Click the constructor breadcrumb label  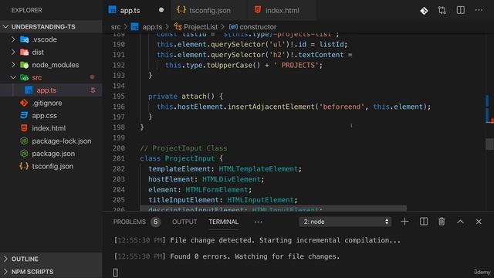tap(258, 27)
